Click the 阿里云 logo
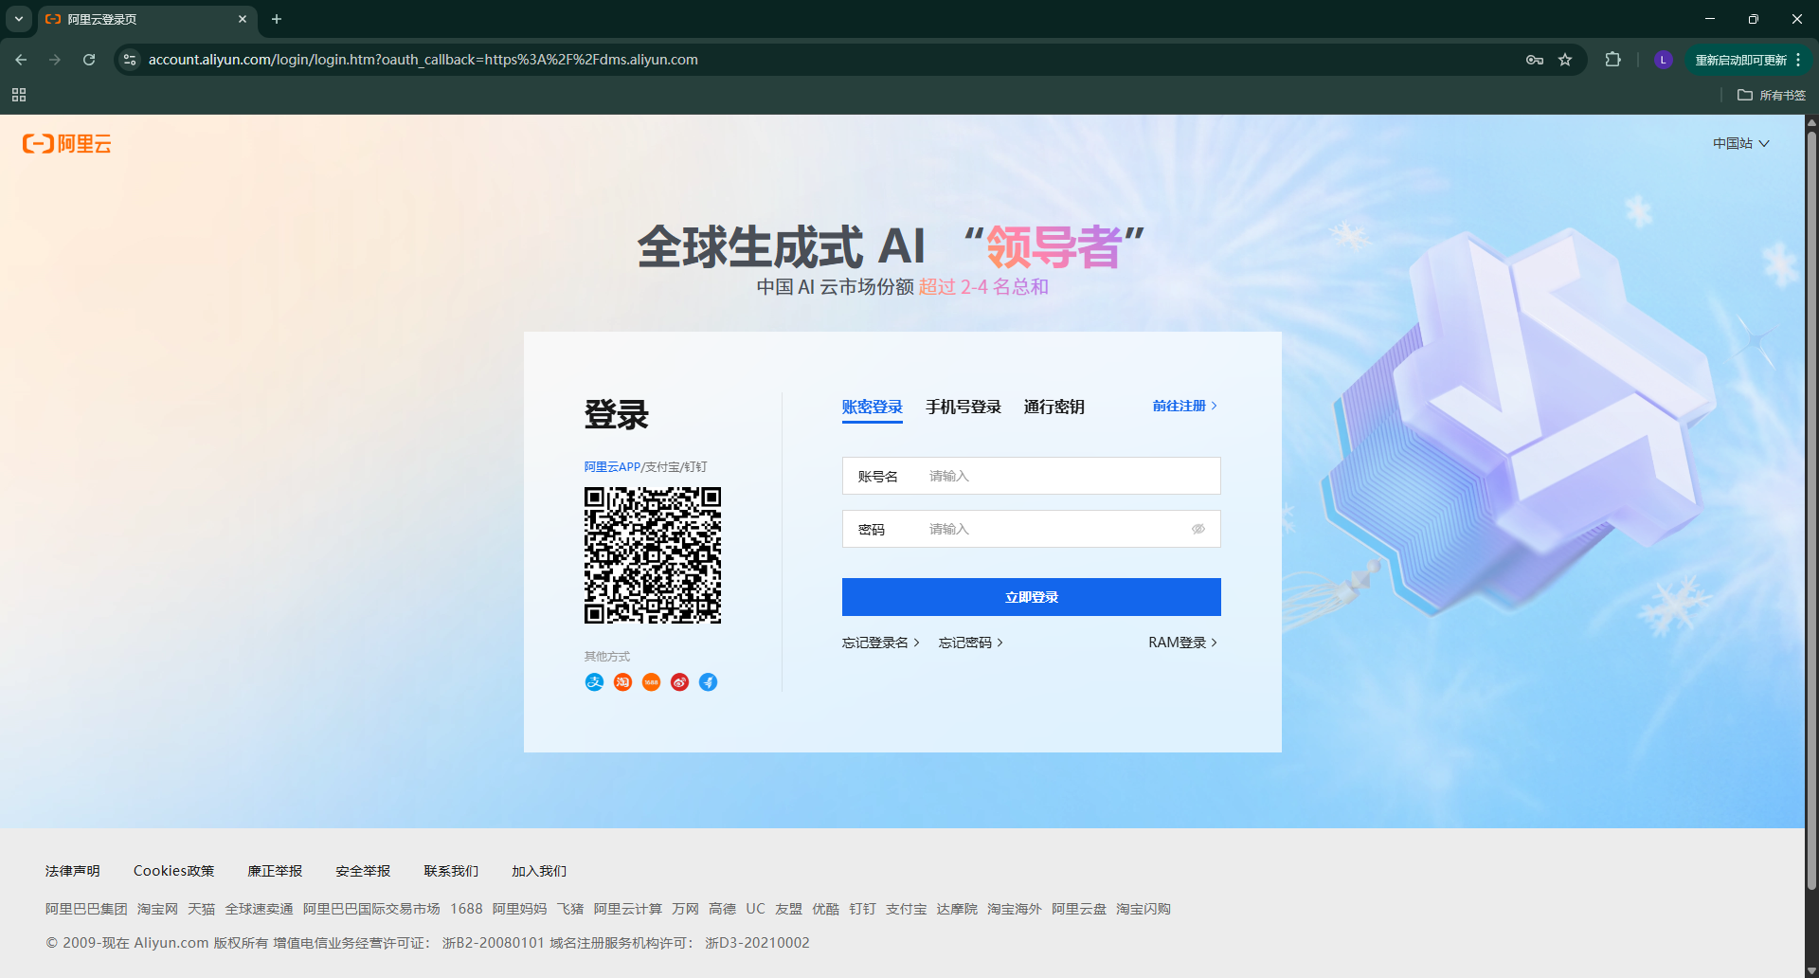Image resolution: width=1819 pixels, height=978 pixels. [67, 144]
